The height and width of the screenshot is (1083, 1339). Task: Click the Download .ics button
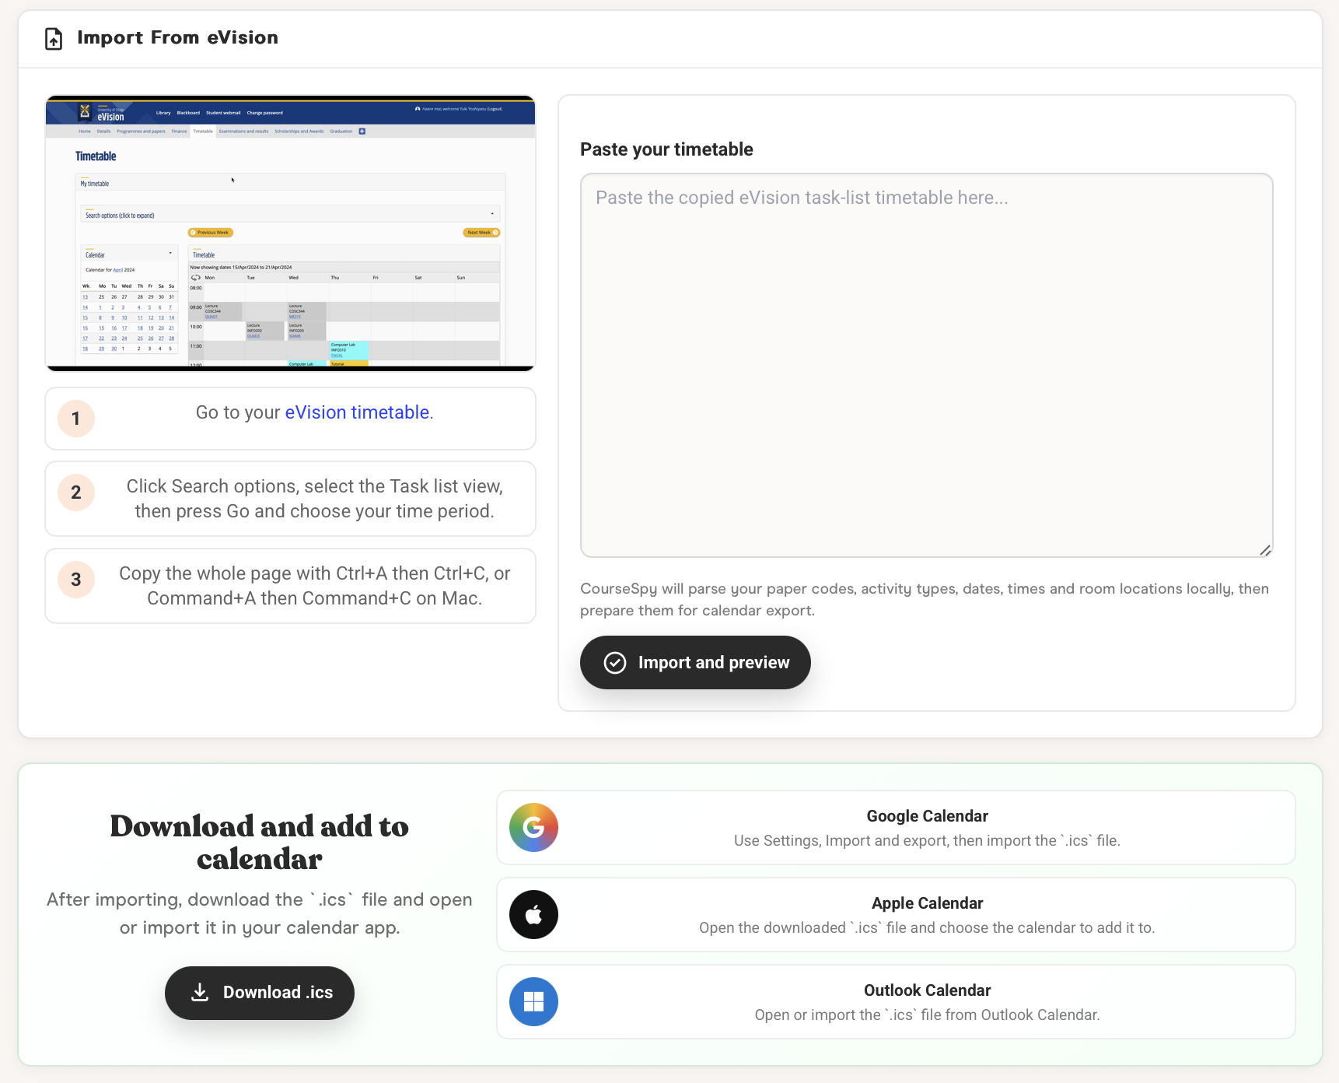point(260,993)
